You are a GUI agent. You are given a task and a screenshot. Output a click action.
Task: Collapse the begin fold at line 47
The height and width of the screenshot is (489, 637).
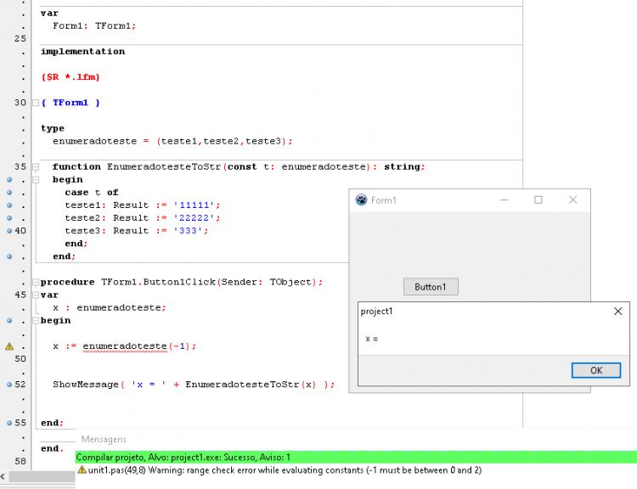click(36, 320)
